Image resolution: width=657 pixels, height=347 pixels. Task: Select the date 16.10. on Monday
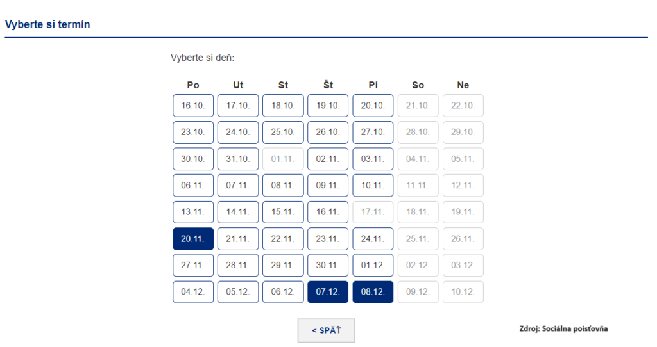193,106
